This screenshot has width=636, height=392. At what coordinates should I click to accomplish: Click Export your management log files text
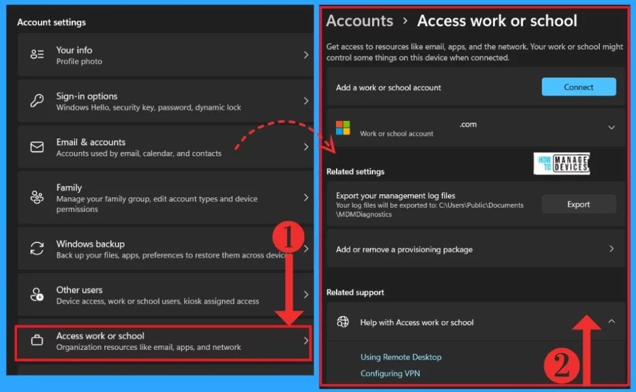(x=396, y=195)
